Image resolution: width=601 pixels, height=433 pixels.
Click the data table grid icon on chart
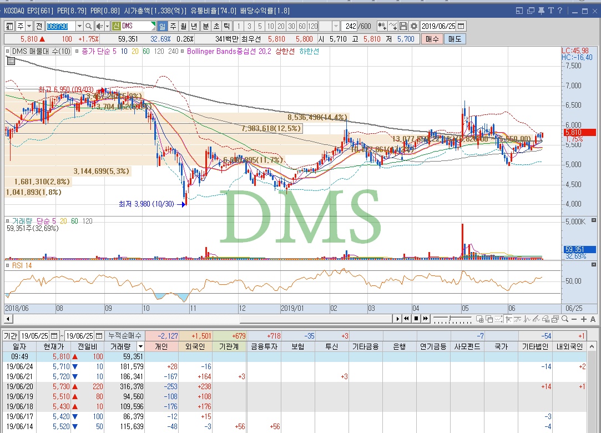point(11,61)
